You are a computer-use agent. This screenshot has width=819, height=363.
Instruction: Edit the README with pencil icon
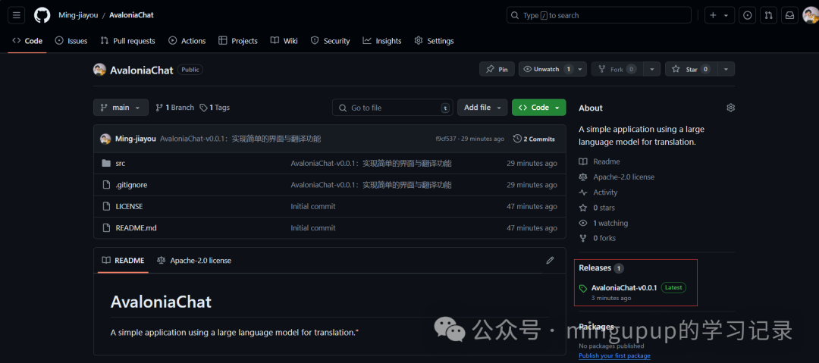click(x=550, y=260)
